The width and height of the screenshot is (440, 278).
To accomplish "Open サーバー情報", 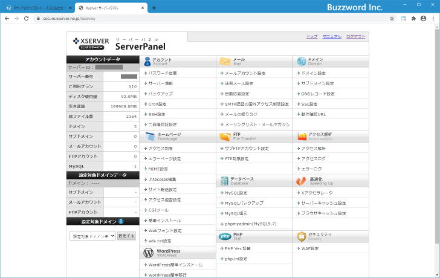I will tap(161, 83).
